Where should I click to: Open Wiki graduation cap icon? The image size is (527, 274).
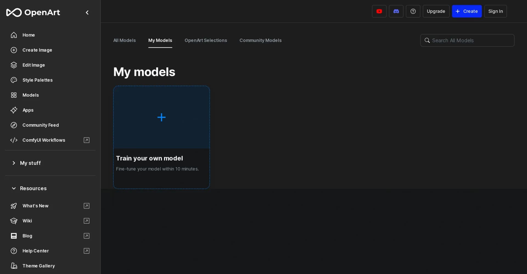(x=14, y=221)
